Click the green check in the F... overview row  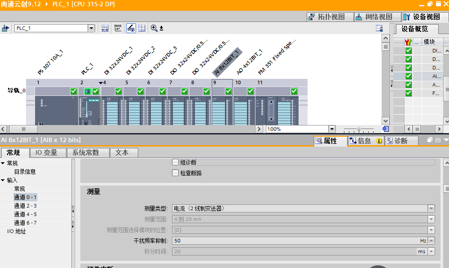click(x=408, y=93)
